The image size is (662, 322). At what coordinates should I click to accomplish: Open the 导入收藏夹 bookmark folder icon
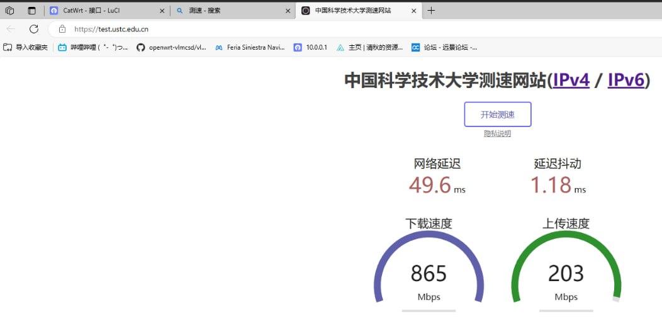click(x=7, y=48)
